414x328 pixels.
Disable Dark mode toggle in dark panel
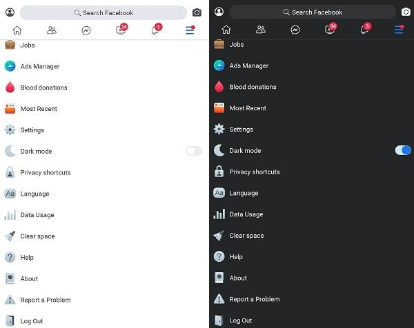click(403, 150)
